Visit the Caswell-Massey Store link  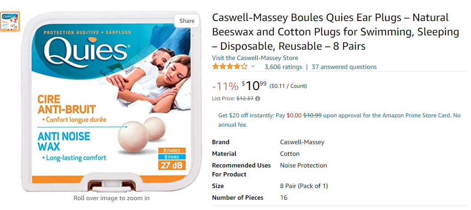coord(255,58)
